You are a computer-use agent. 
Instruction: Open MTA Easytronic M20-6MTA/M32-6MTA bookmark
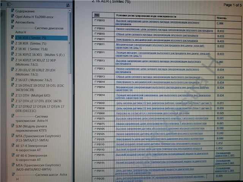pos(38,167)
